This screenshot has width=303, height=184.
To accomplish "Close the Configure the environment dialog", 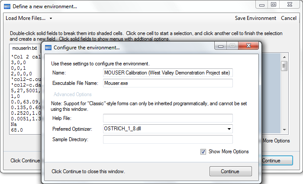I will click(x=248, y=45).
